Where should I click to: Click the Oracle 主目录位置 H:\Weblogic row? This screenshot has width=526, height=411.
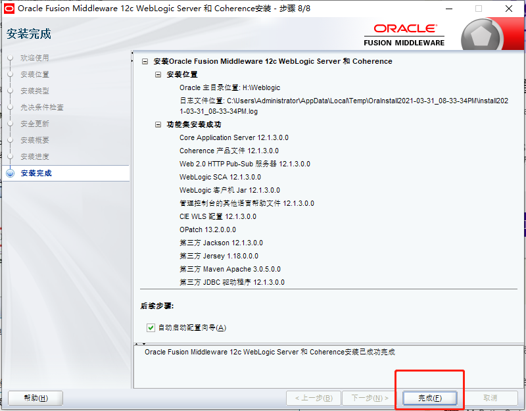[229, 87]
